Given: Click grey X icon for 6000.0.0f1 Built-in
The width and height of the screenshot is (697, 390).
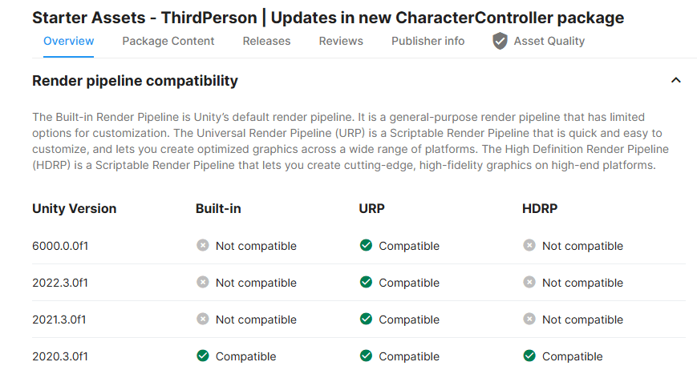Looking at the screenshot, I should [203, 245].
